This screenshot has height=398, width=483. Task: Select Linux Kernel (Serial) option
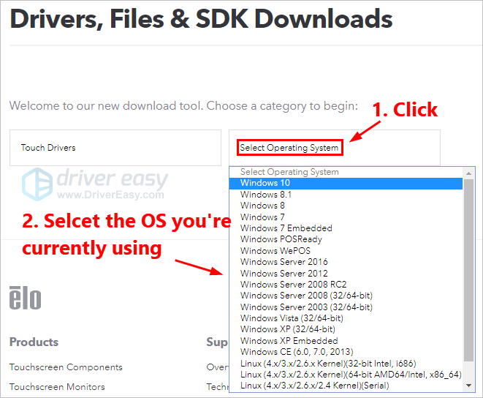click(x=314, y=386)
